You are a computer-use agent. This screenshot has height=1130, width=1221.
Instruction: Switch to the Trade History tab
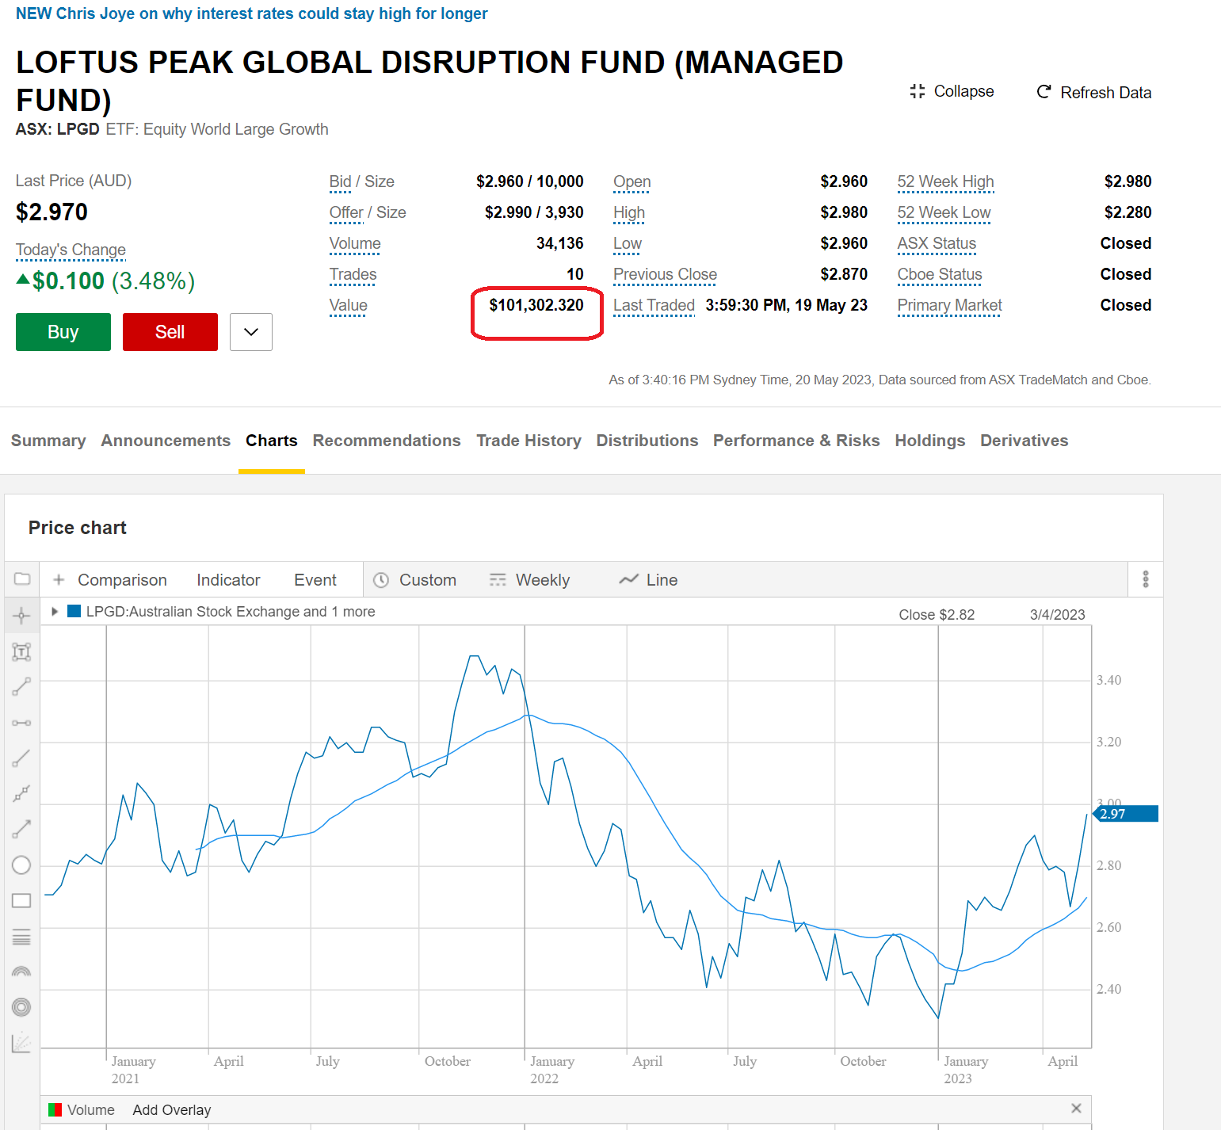coord(528,441)
